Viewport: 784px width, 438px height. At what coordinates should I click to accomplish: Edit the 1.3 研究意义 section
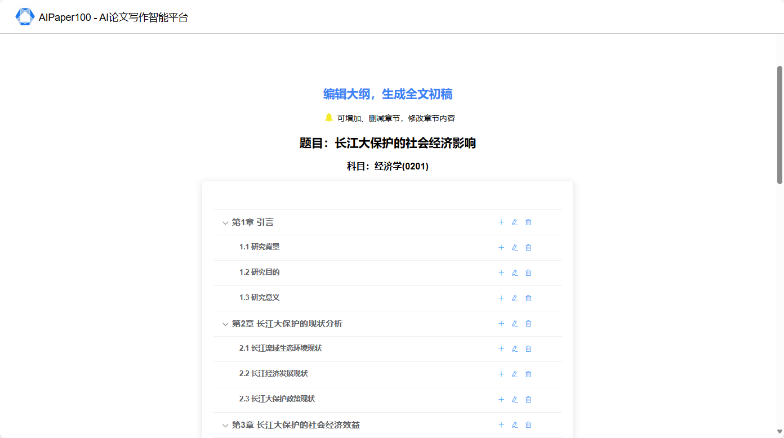click(x=515, y=298)
